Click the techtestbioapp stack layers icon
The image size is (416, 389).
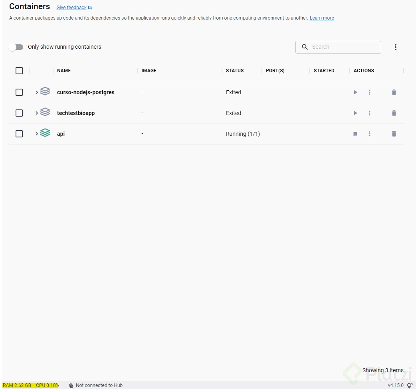(x=45, y=112)
